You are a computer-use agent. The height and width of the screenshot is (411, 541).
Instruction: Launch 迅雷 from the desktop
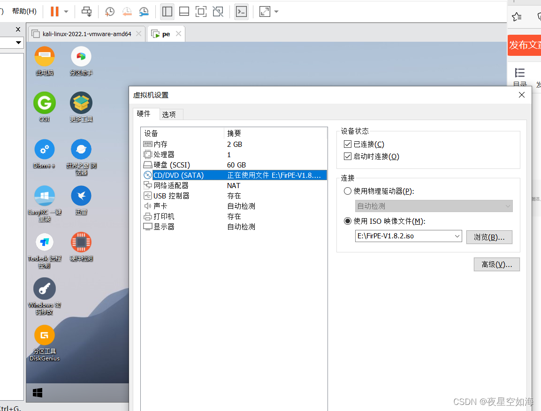pos(81,195)
